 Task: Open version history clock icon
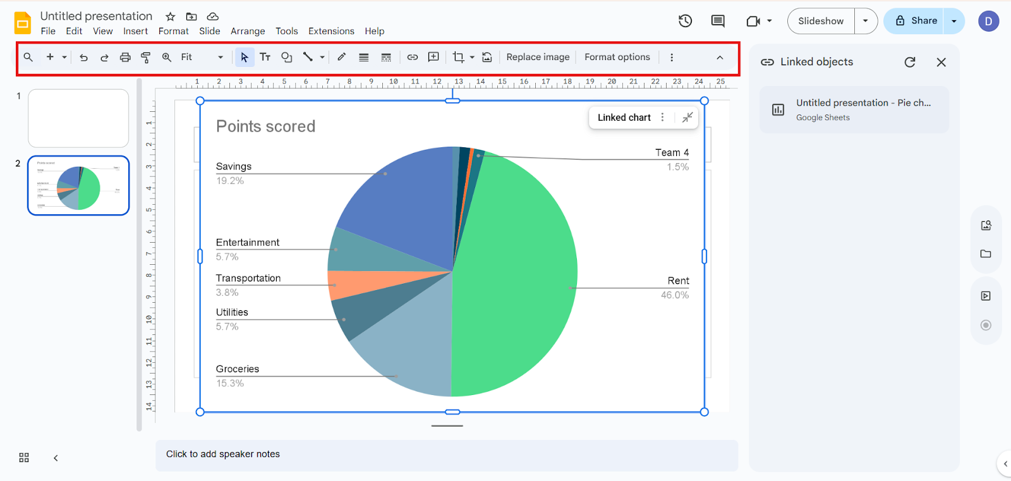click(x=686, y=21)
